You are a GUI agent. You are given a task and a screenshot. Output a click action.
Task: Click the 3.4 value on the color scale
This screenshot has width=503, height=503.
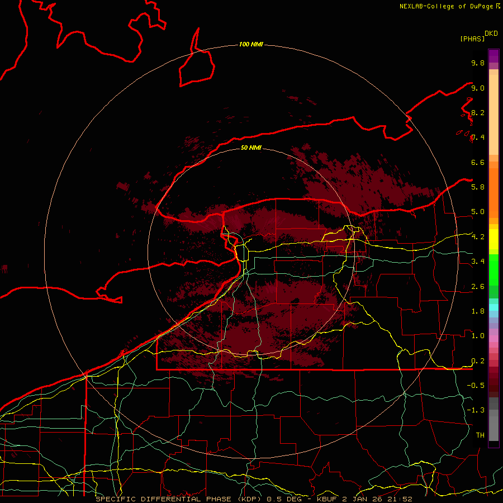(x=478, y=261)
